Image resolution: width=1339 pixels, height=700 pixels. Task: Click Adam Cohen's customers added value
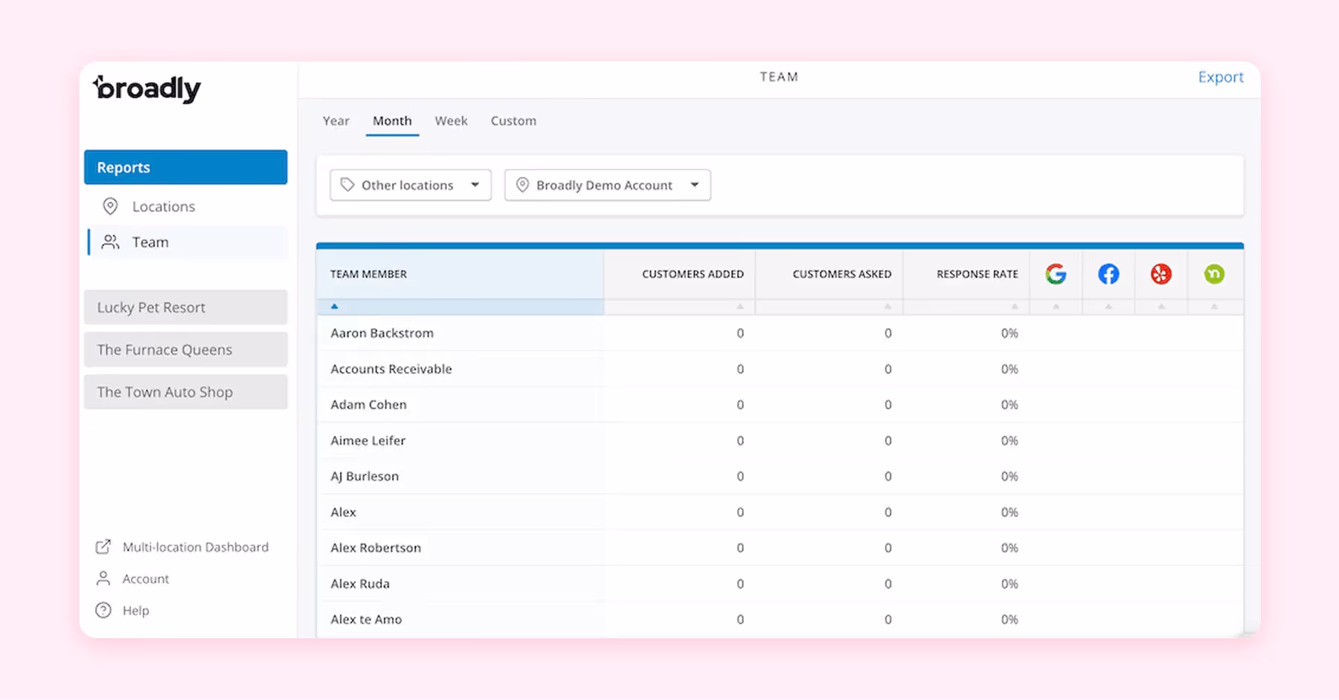click(740, 405)
